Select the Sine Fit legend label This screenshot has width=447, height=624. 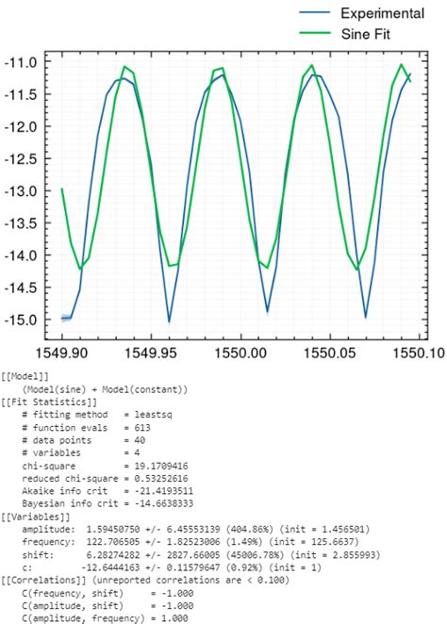(x=365, y=34)
